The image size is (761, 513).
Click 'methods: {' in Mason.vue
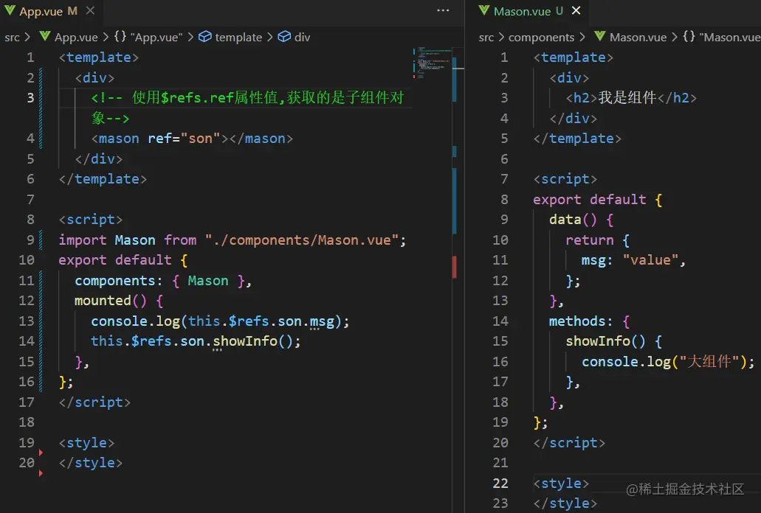point(589,321)
